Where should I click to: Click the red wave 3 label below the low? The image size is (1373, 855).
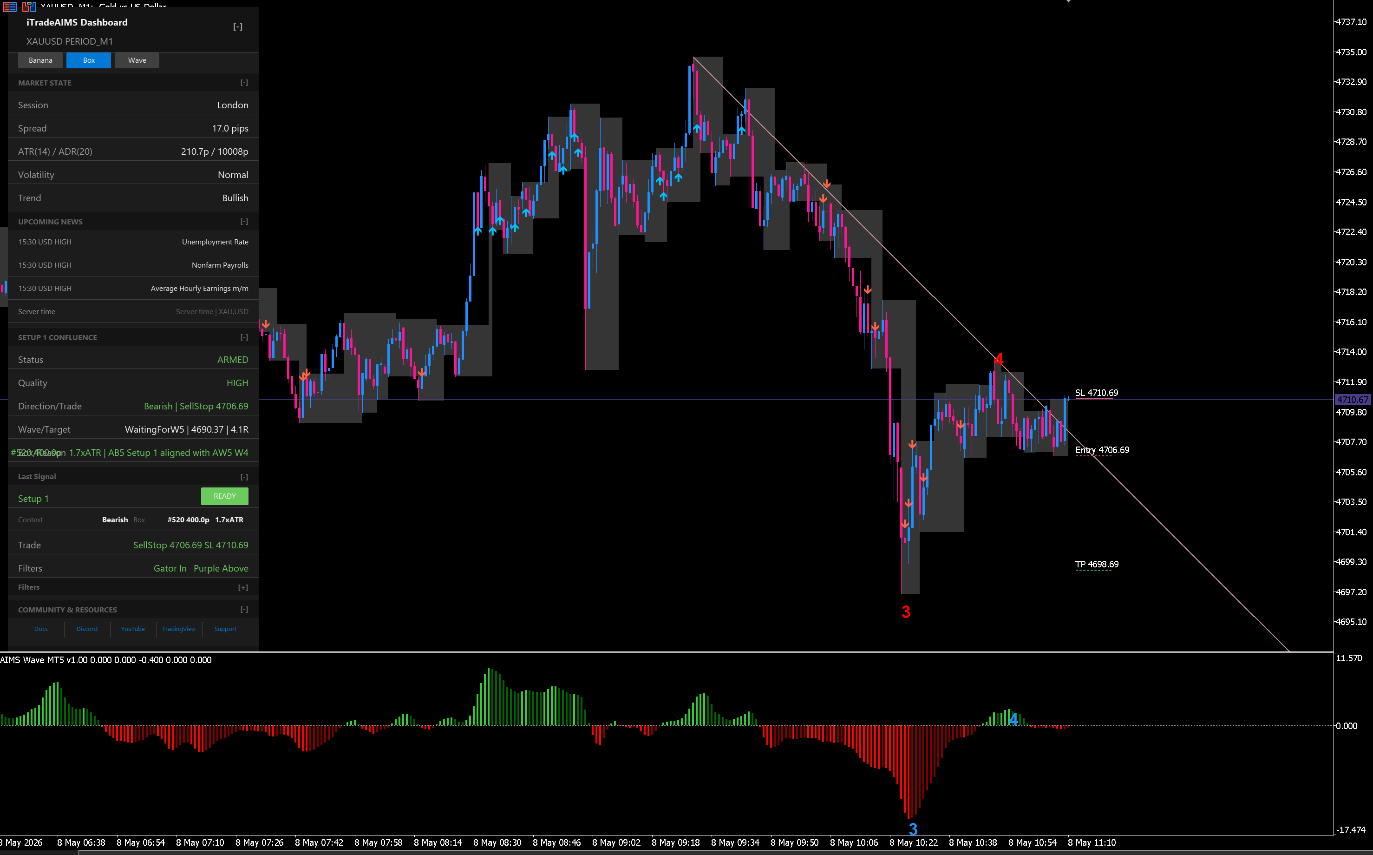coord(906,612)
